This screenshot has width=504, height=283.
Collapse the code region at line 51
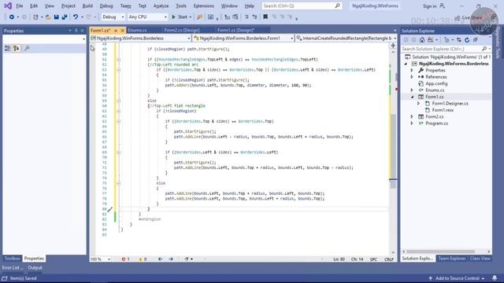(119, 60)
